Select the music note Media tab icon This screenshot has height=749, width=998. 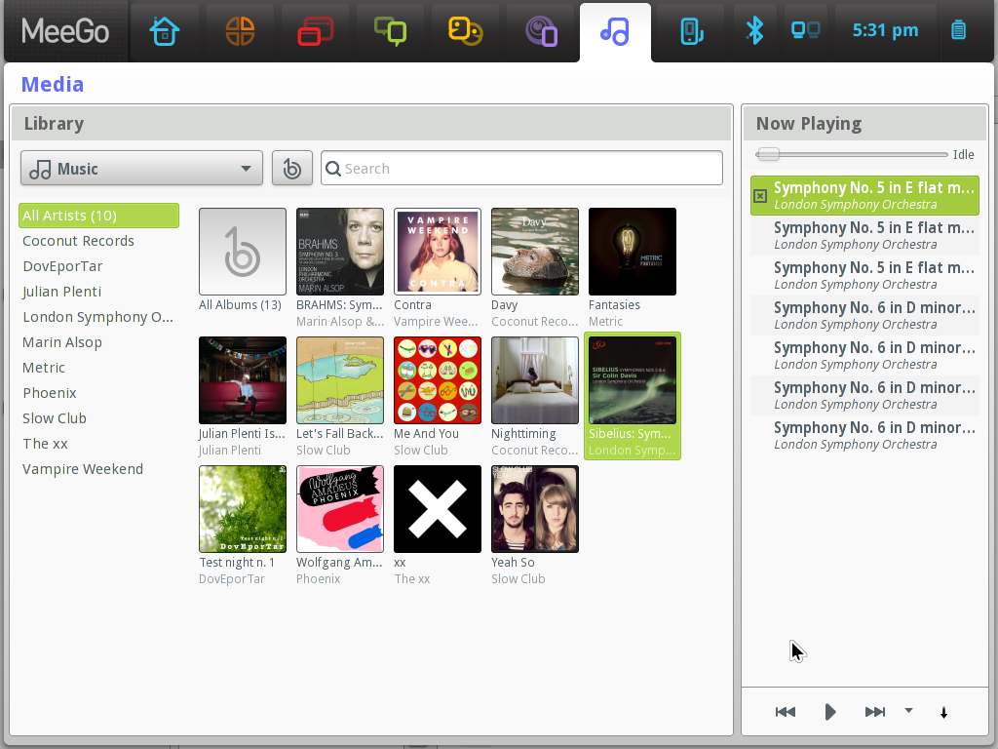click(x=615, y=30)
